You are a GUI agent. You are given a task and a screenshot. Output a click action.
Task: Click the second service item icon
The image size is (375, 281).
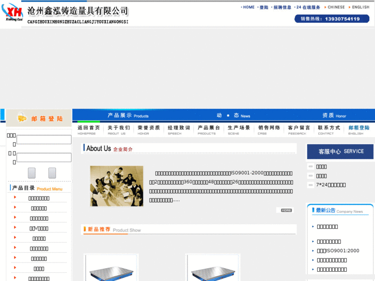(311, 176)
